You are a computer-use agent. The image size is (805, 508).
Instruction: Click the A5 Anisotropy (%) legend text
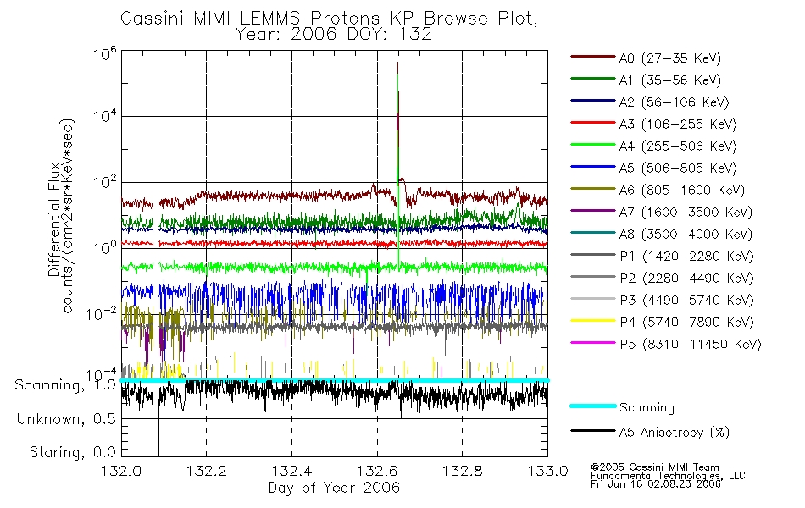675,433
